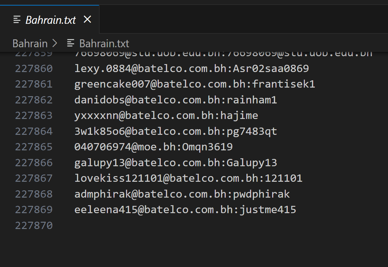
Task: Click line number 227865 in the gutter
Action: click(34, 147)
